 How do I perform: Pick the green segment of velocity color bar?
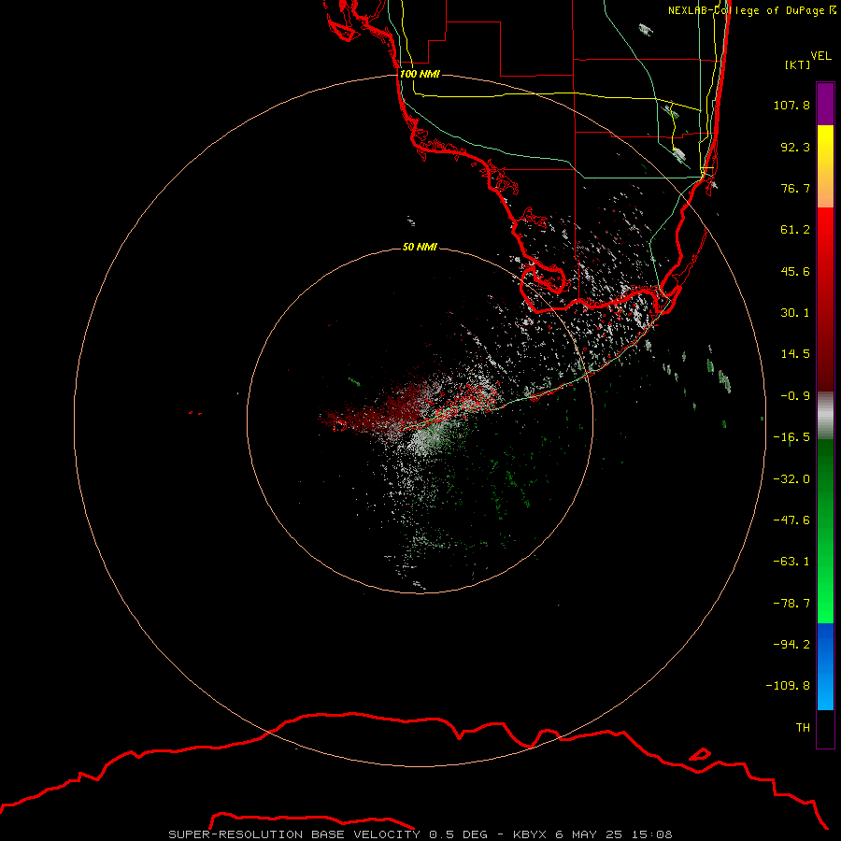tap(825, 531)
